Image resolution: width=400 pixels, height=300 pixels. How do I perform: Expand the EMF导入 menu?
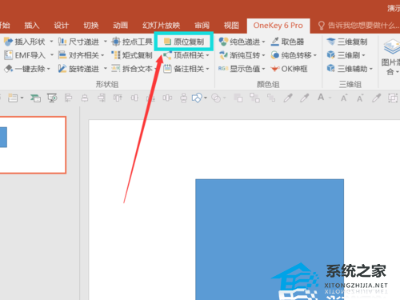tap(52, 55)
